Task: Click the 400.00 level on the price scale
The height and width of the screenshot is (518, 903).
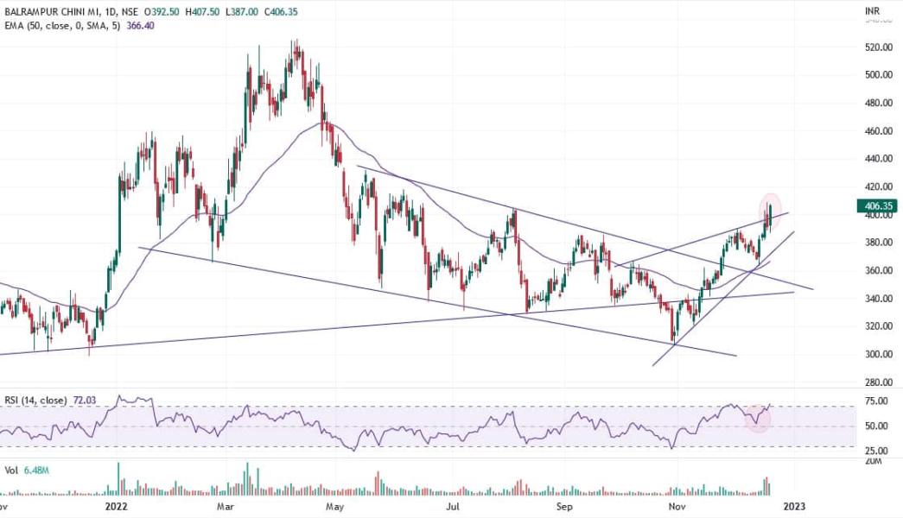Action: [x=881, y=218]
